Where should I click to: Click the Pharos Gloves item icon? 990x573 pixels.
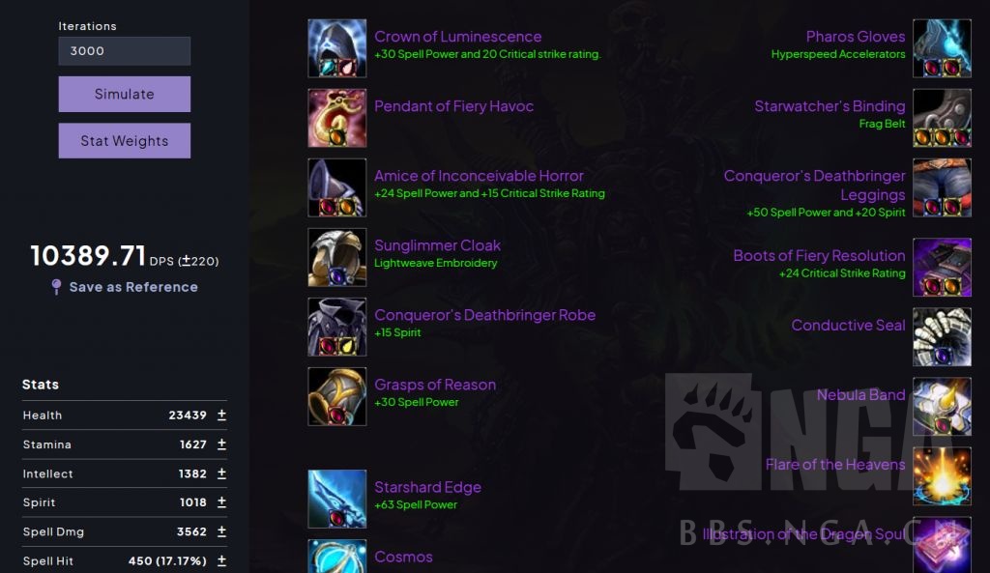pyautogui.click(x=942, y=48)
